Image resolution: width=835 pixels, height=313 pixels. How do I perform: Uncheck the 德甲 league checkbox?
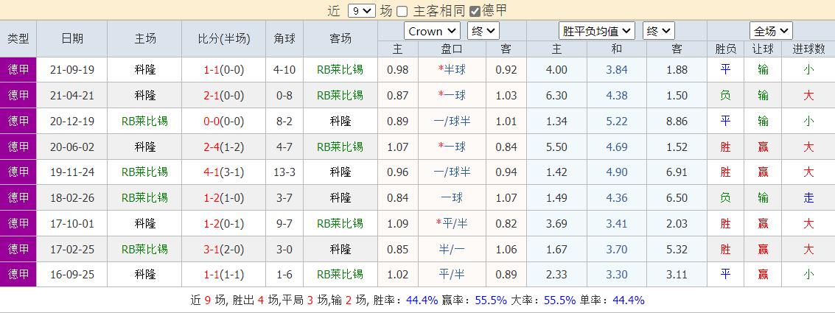[475, 11]
